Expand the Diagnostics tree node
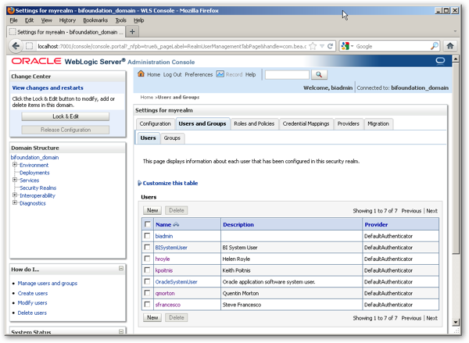 click(14, 202)
